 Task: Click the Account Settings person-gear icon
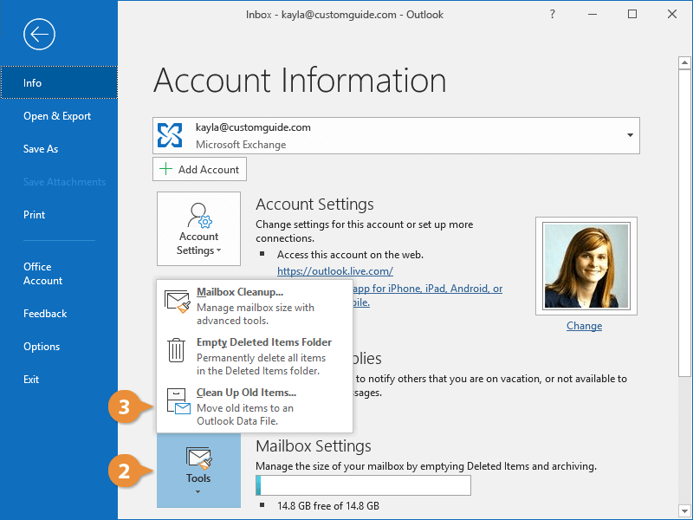tap(200, 215)
